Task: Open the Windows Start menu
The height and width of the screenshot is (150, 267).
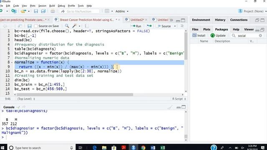Action: click(x=3, y=147)
